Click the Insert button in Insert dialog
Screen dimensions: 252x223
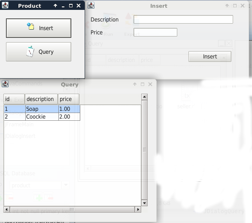click(210, 56)
